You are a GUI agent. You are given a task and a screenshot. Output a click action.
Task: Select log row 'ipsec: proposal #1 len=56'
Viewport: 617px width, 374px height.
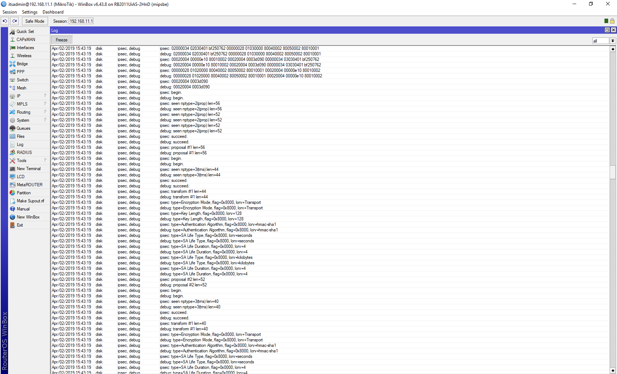click(x=330, y=147)
